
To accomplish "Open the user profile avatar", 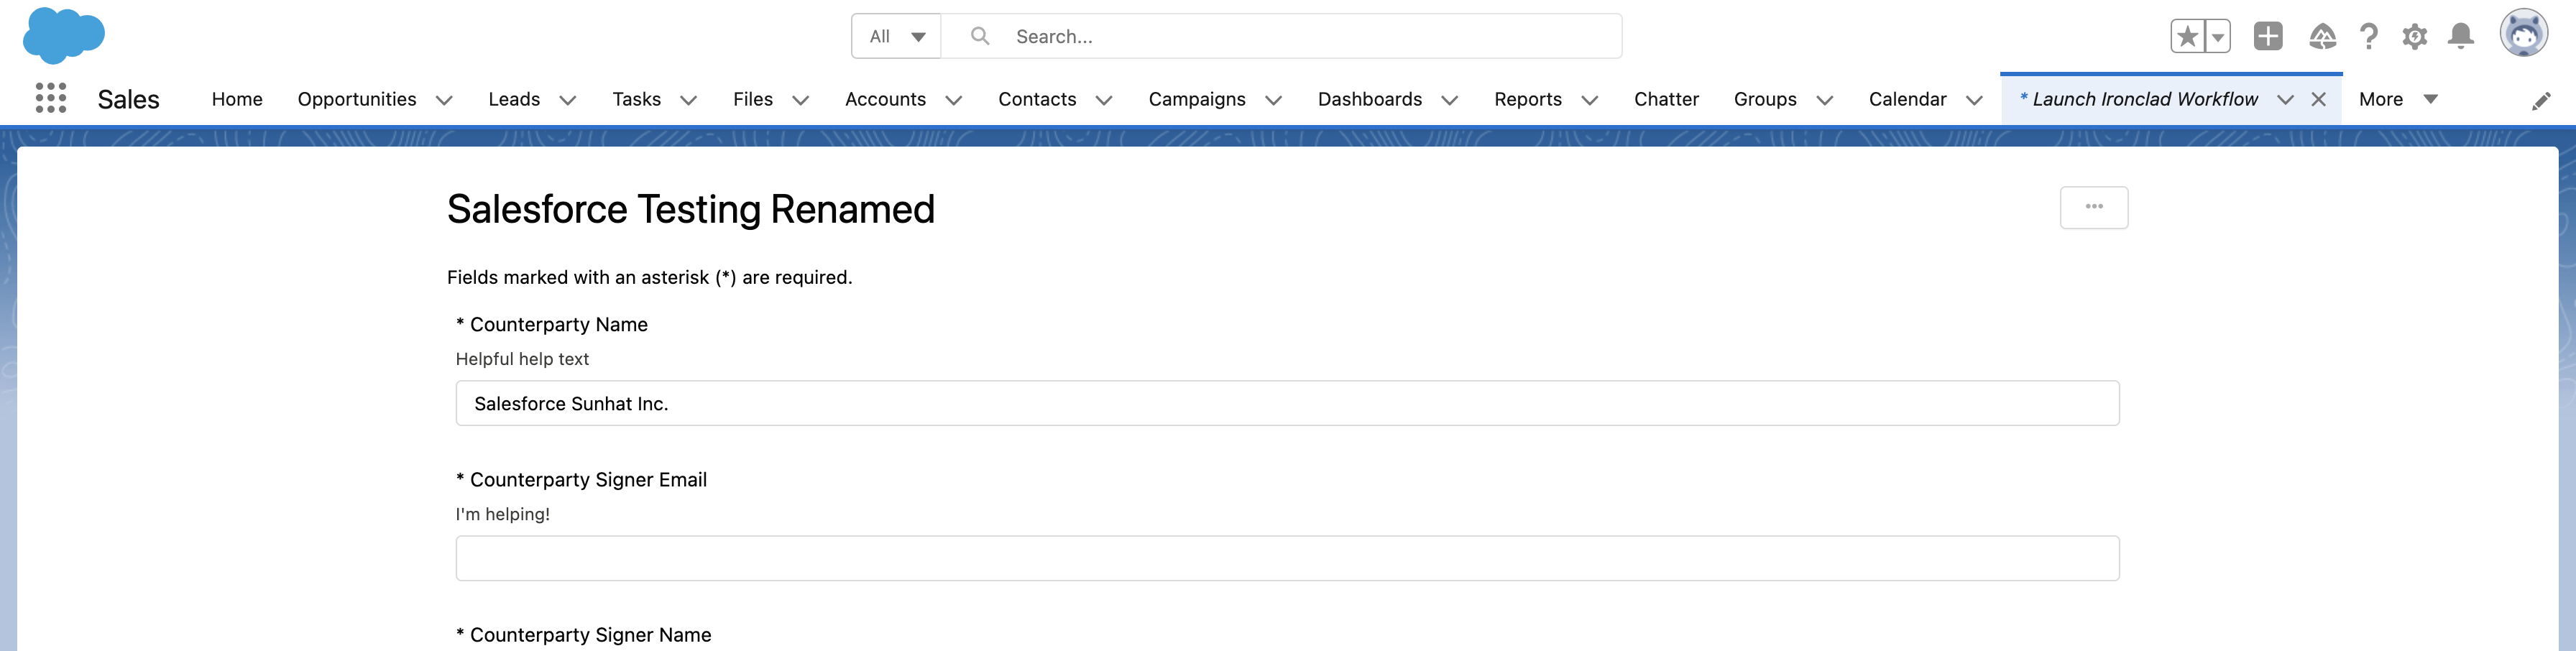I will (2524, 33).
